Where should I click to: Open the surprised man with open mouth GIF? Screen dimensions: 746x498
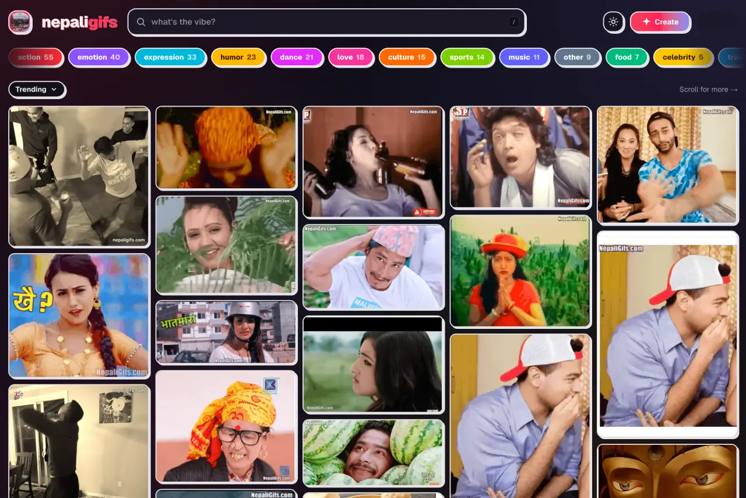tap(521, 157)
